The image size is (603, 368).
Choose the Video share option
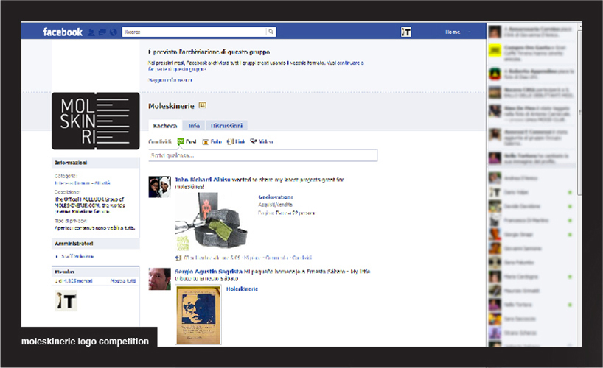pos(262,141)
